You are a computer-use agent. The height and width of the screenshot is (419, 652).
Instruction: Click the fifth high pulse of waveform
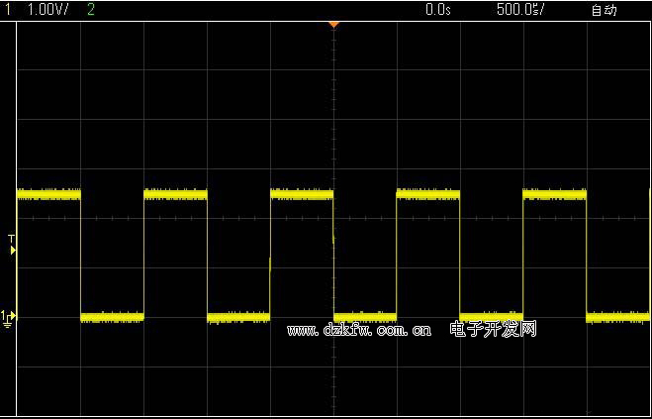(554, 194)
